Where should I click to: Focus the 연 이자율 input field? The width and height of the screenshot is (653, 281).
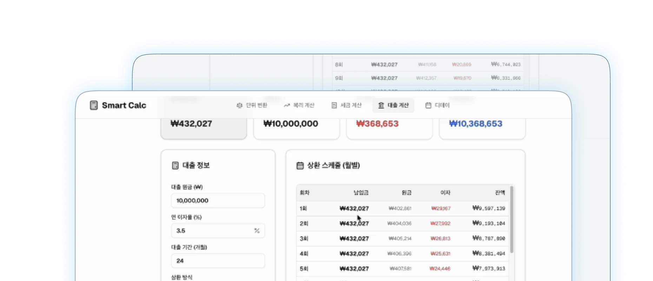click(218, 231)
